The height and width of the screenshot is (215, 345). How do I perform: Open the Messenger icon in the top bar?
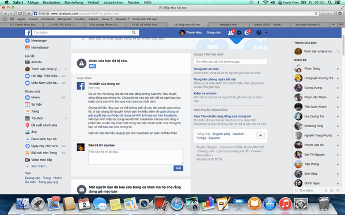239,33
